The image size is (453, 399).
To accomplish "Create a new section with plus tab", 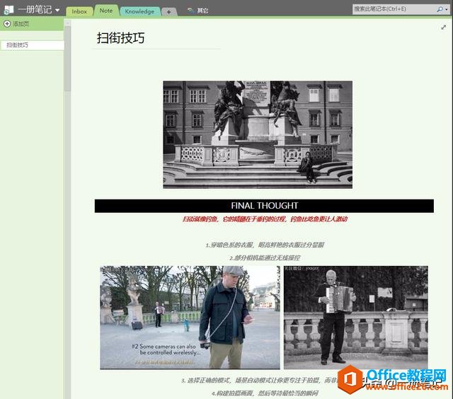I will pos(168,12).
